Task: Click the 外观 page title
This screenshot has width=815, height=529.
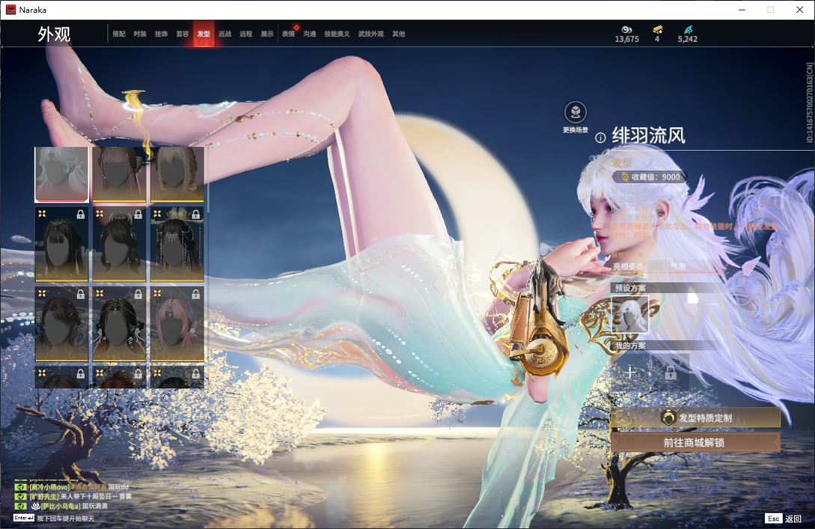Action: coord(54,34)
